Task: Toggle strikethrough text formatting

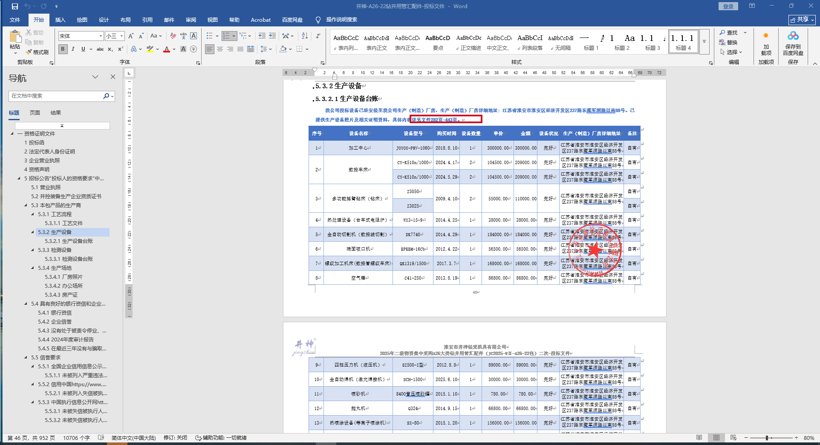Action: click(100, 49)
